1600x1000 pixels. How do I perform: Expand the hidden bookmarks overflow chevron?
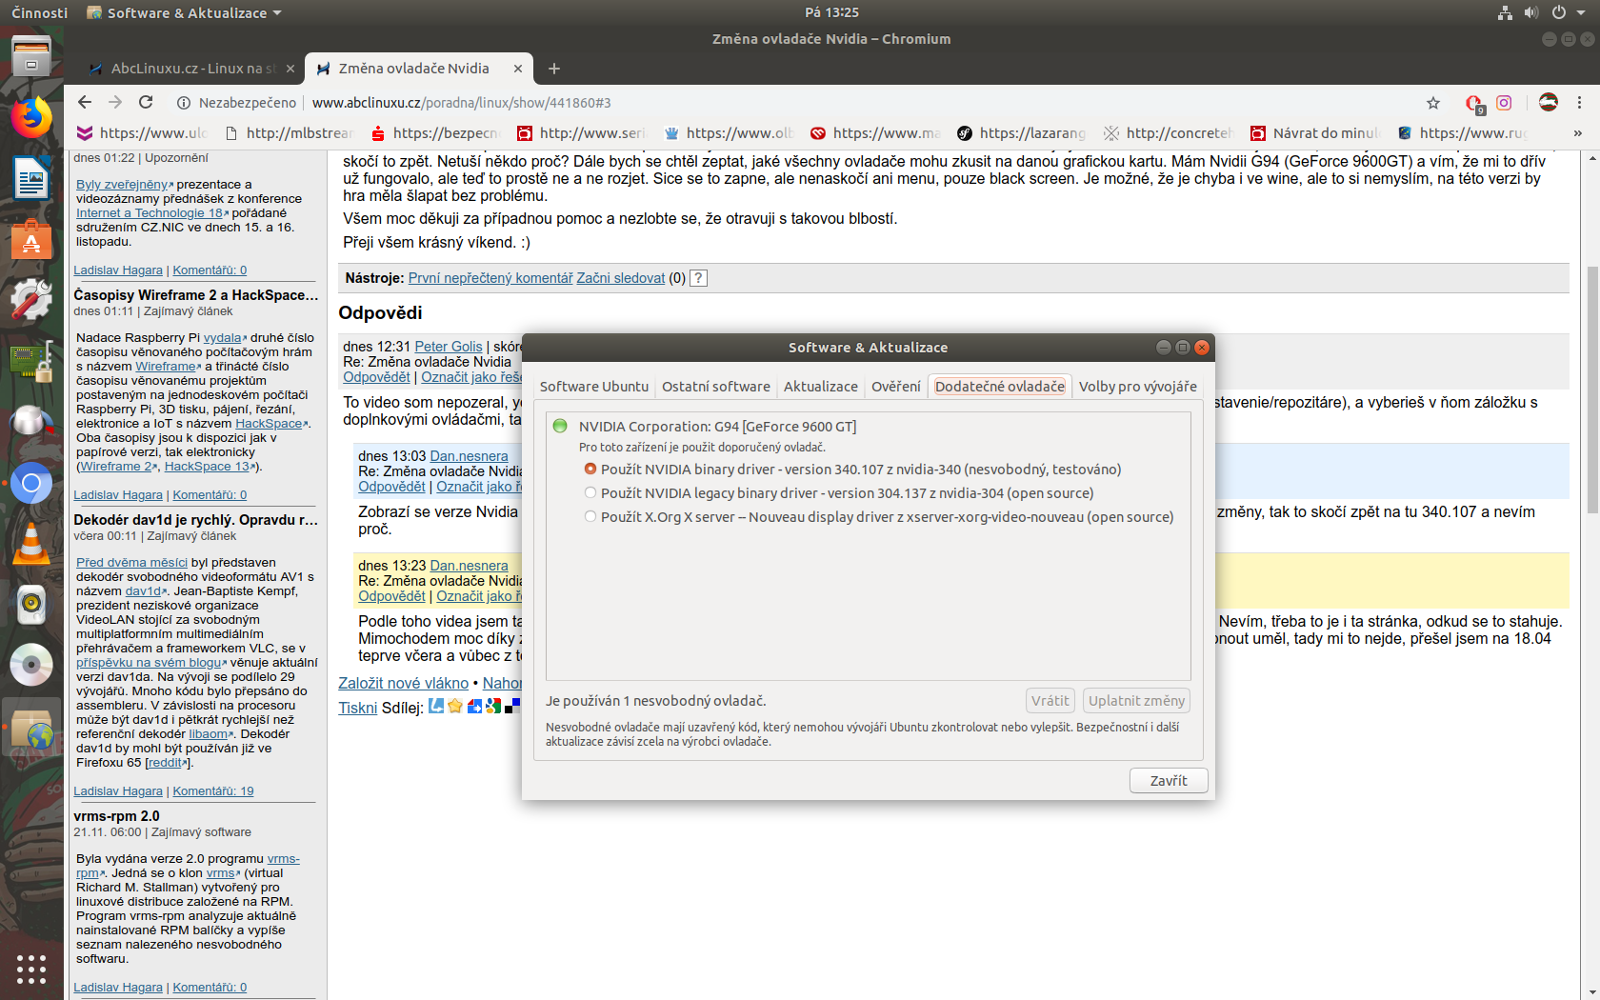tap(1578, 133)
